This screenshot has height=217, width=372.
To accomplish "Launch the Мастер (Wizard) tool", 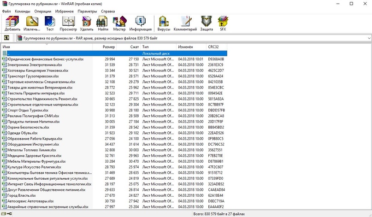I will tap(119, 23).
